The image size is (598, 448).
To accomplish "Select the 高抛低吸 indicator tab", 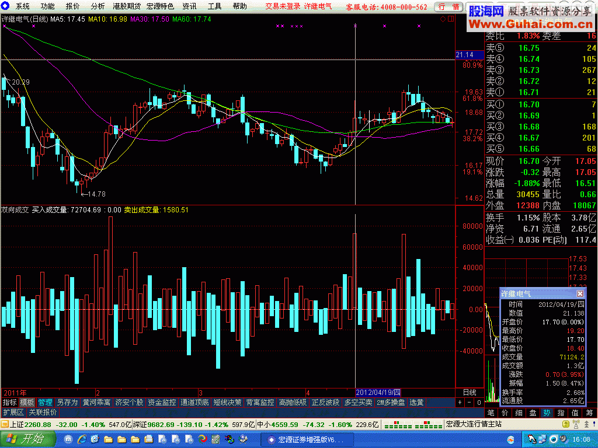I will 293,402.
